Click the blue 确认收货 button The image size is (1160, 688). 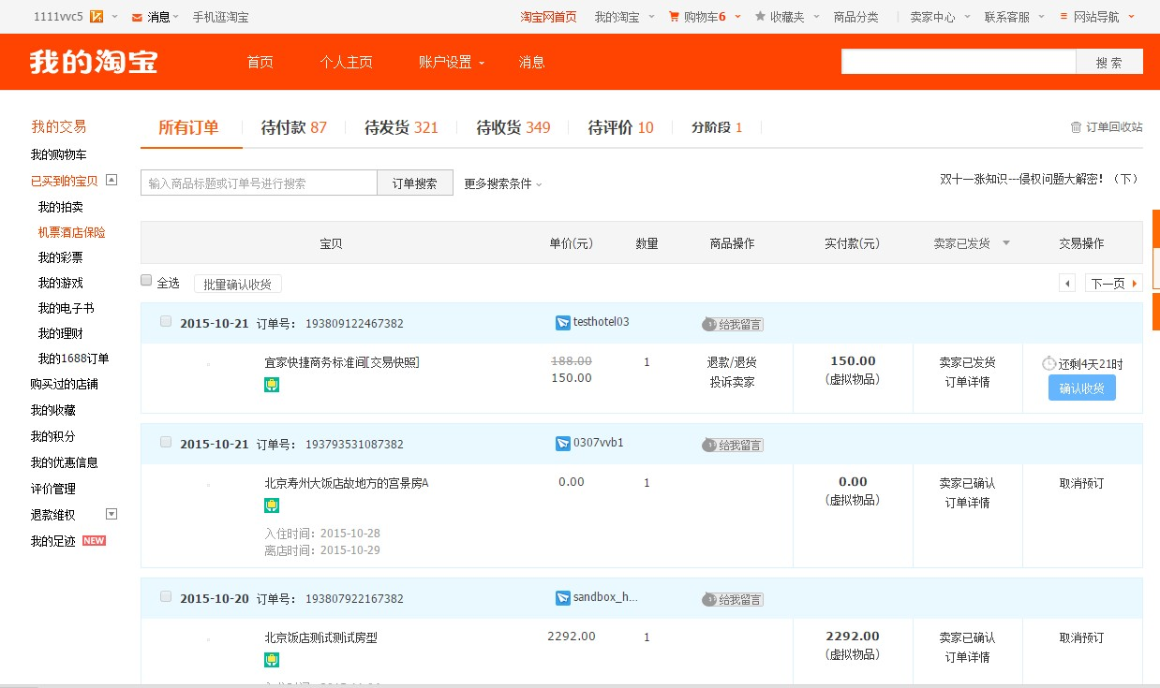coord(1082,388)
